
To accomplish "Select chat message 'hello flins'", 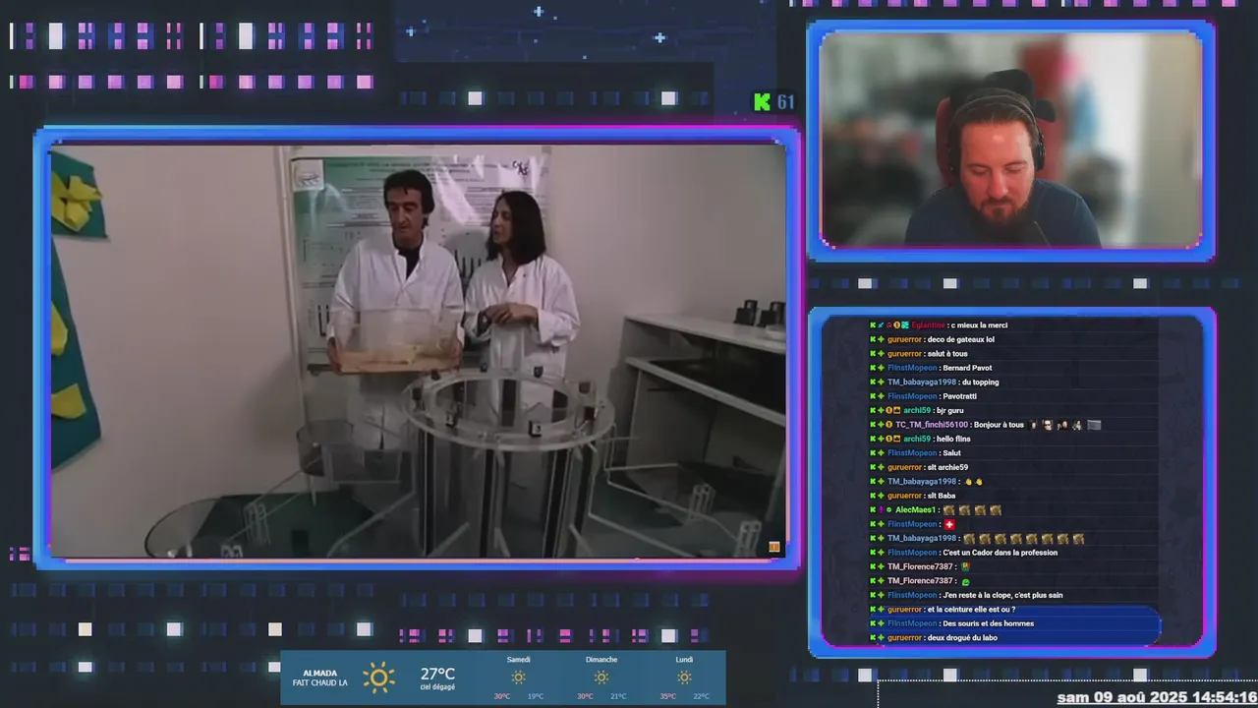I will click(x=953, y=439).
